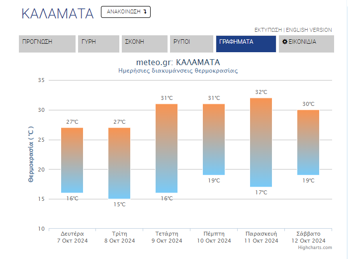
Task: Click the y-axis value 25
Action: point(41,140)
